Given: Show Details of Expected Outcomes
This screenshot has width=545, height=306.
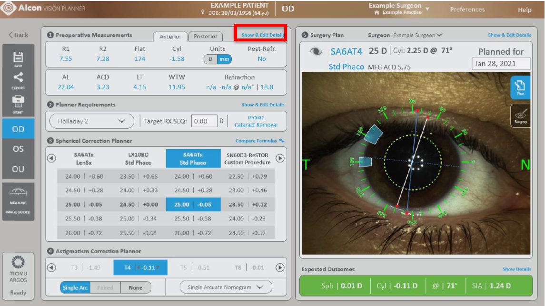Looking at the screenshot, I should (x=516, y=269).
